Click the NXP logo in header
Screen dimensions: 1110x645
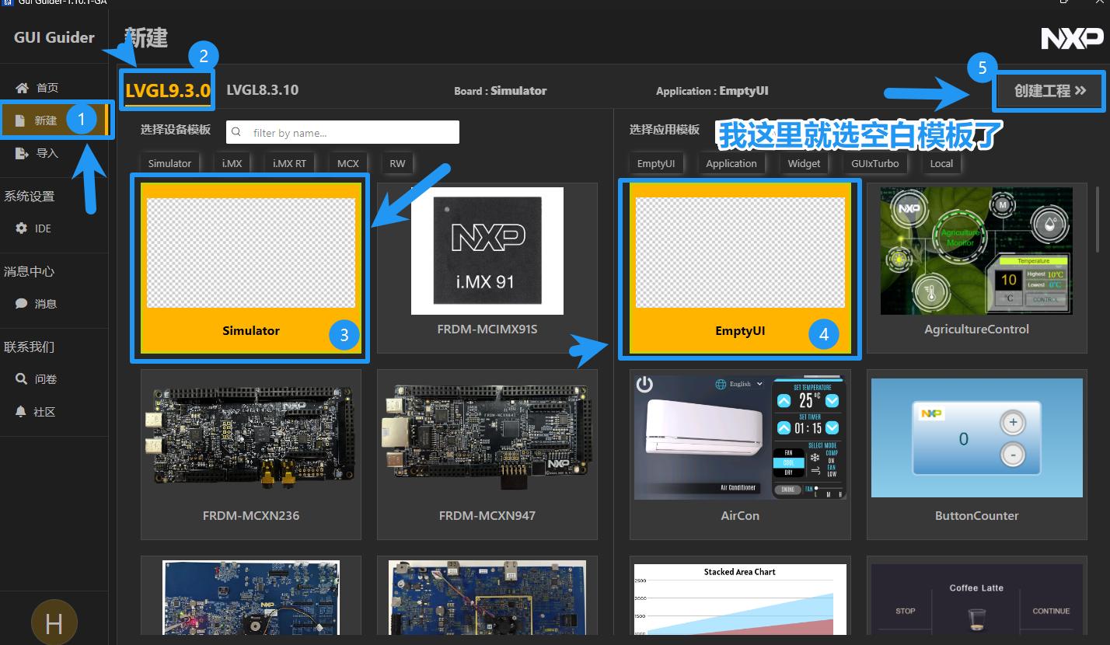[1072, 38]
